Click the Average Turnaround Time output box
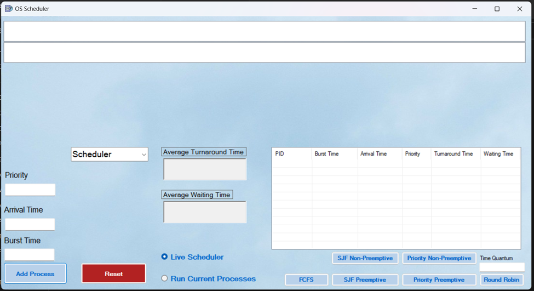Image resolution: width=534 pixels, height=291 pixels. pyautogui.click(x=205, y=169)
